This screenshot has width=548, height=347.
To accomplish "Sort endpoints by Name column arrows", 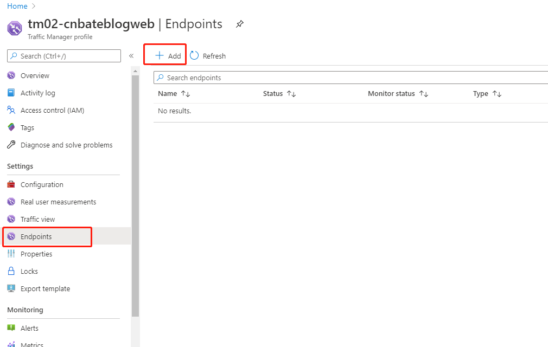I will coord(186,94).
